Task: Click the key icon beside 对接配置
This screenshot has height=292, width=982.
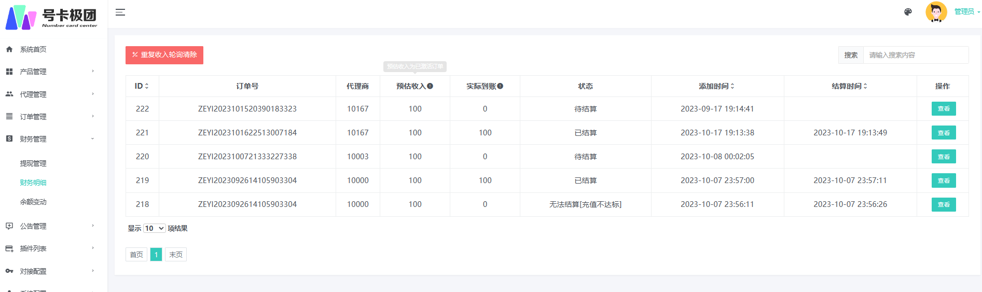Action: click(9, 271)
